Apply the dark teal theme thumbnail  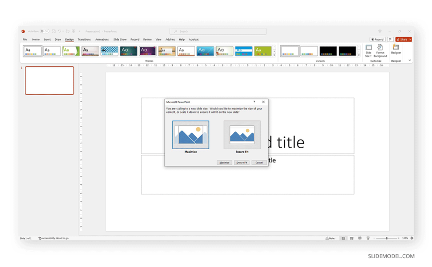pyautogui.click(x=129, y=51)
